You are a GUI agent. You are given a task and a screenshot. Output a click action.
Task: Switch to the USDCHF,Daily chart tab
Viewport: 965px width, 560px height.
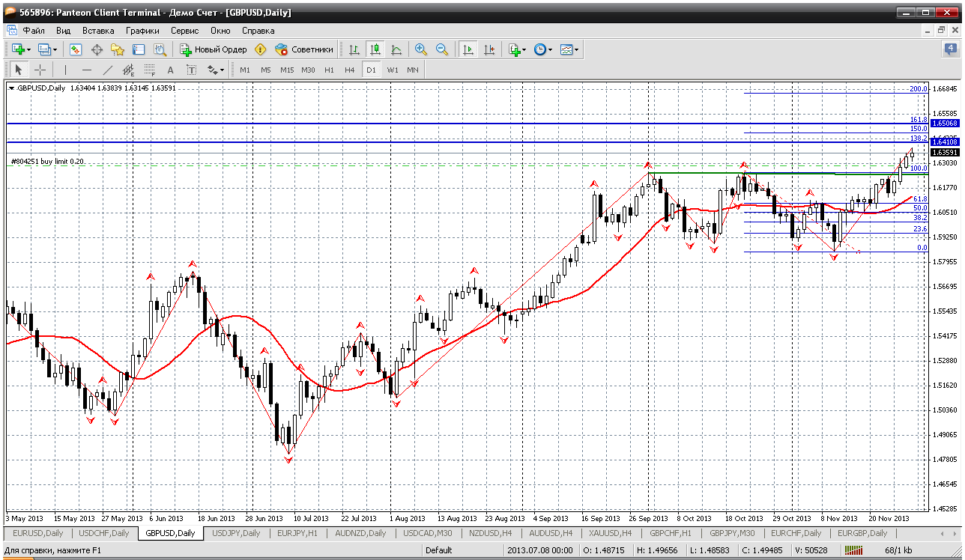coord(103,533)
